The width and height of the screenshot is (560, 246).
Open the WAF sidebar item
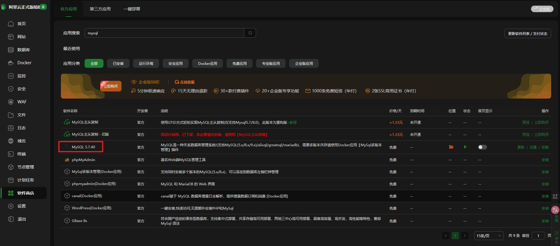tap(22, 102)
